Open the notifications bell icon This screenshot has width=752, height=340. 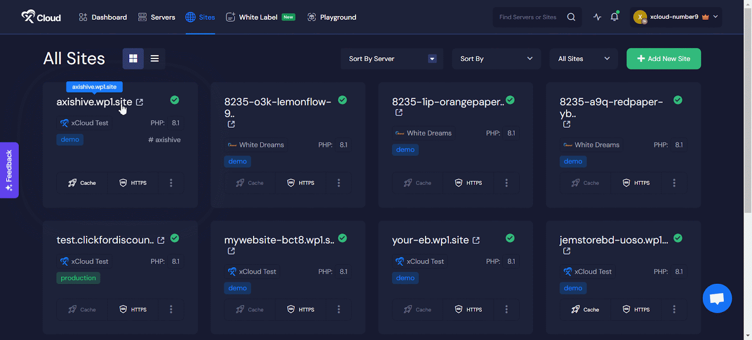pos(614,17)
